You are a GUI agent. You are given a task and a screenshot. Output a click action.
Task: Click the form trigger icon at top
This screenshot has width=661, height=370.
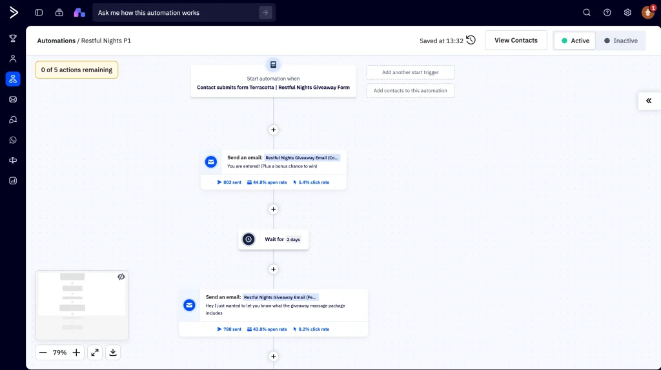coord(273,65)
